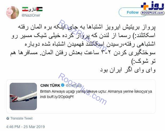
Task: Click the globe icon beside Translate Tweet
Action: coord(8,118)
